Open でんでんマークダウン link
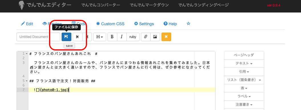 [x=149, y=5]
